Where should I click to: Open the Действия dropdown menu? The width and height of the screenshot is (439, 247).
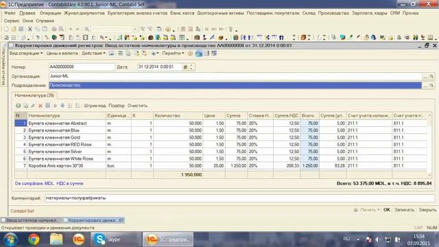pyautogui.click(x=93, y=54)
